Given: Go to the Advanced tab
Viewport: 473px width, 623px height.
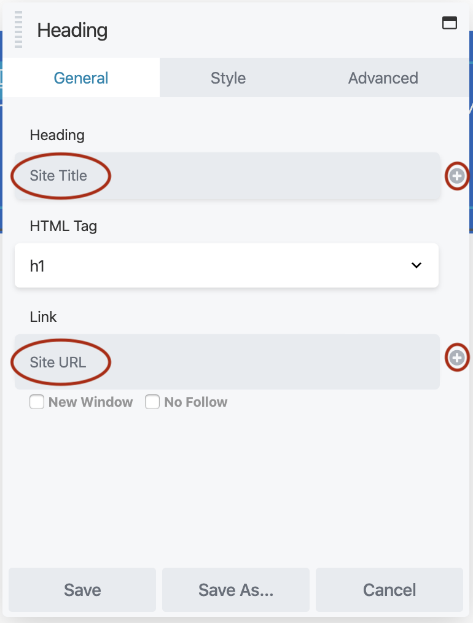Looking at the screenshot, I should (x=383, y=78).
